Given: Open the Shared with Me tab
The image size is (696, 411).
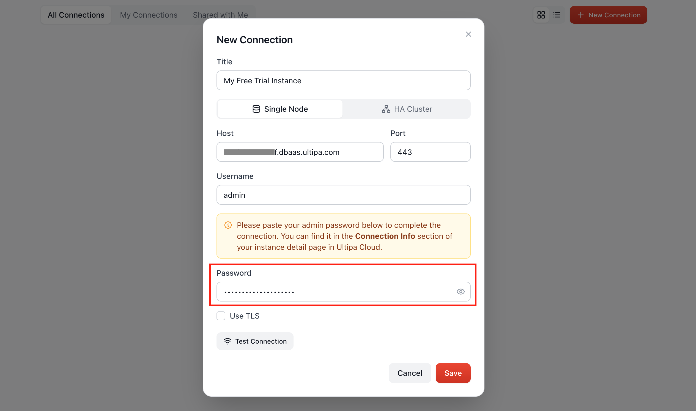Looking at the screenshot, I should point(220,15).
